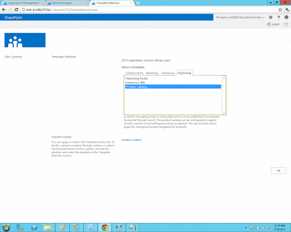Click the volume tray icon

[x=268, y=227]
